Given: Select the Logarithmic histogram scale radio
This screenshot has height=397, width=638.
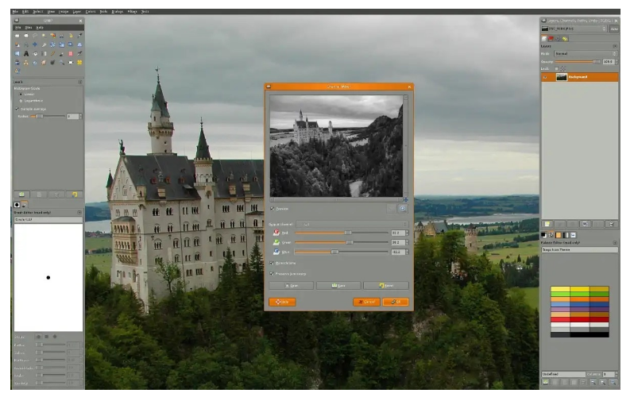Looking at the screenshot, I should pos(21,101).
